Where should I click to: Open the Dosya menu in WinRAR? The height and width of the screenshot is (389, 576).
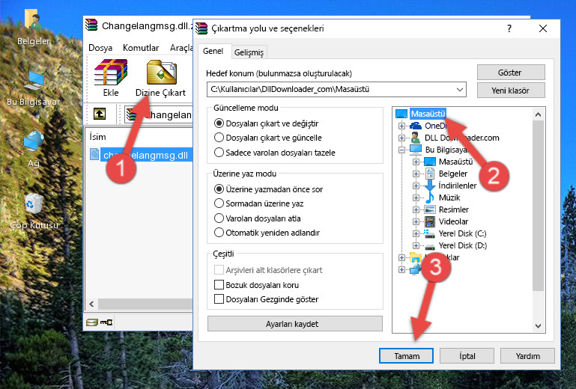click(x=100, y=48)
